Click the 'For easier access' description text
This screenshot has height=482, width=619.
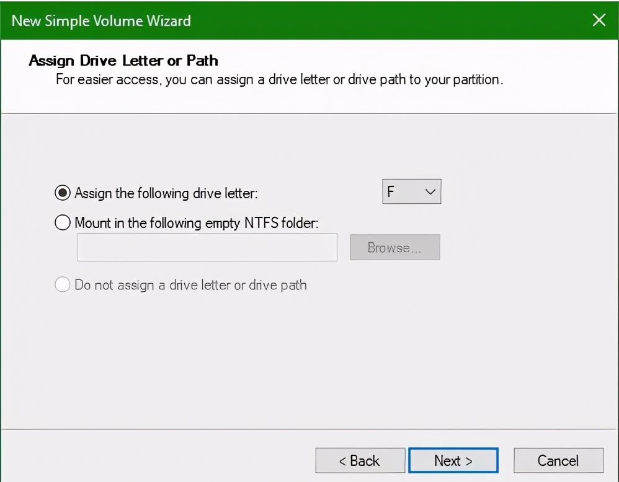click(279, 80)
